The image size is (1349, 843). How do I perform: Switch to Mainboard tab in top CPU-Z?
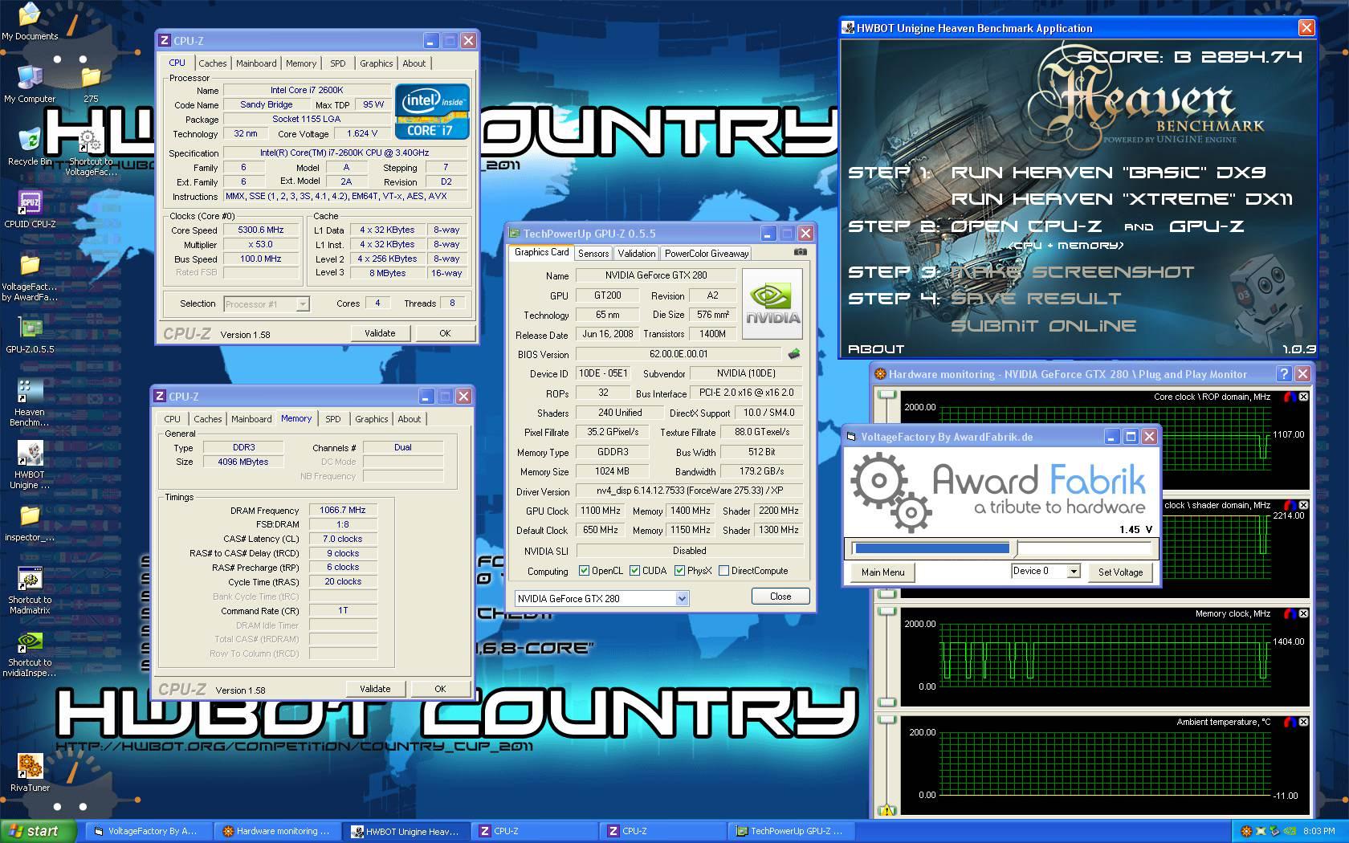256,63
